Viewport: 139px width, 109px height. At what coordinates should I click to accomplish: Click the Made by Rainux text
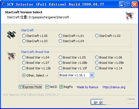tap(88, 87)
